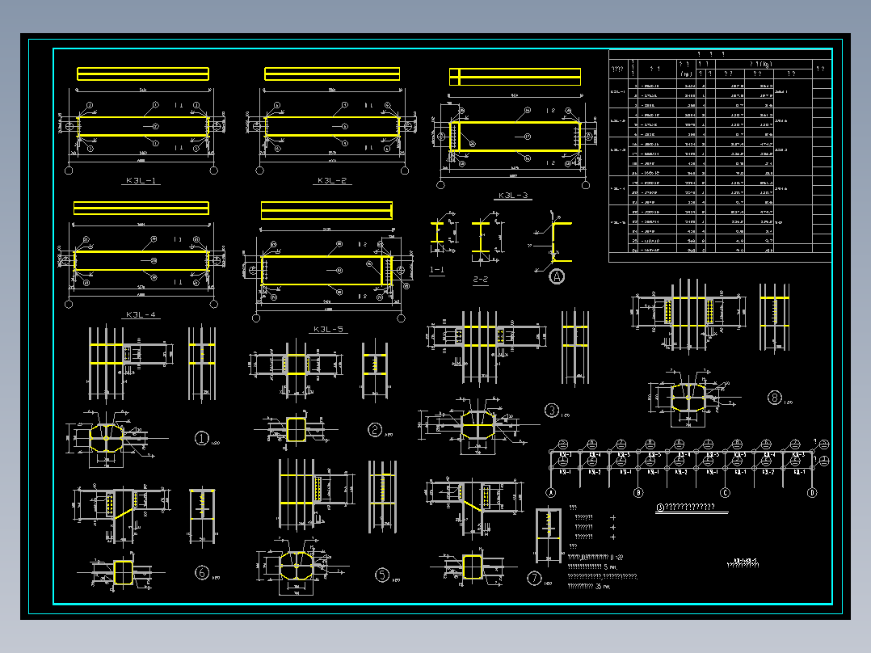Image resolution: width=871 pixels, height=653 pixels.
Task: Click the K3L-1 beam label
Action: (141, 180)
